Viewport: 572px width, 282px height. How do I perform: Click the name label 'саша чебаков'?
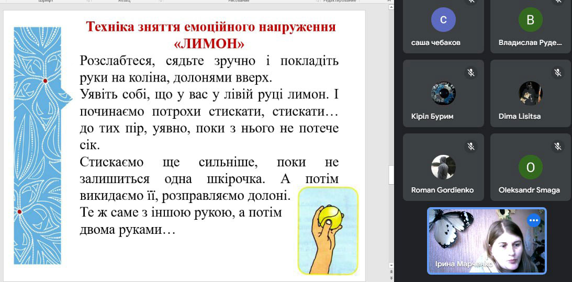tap(435, 43)
